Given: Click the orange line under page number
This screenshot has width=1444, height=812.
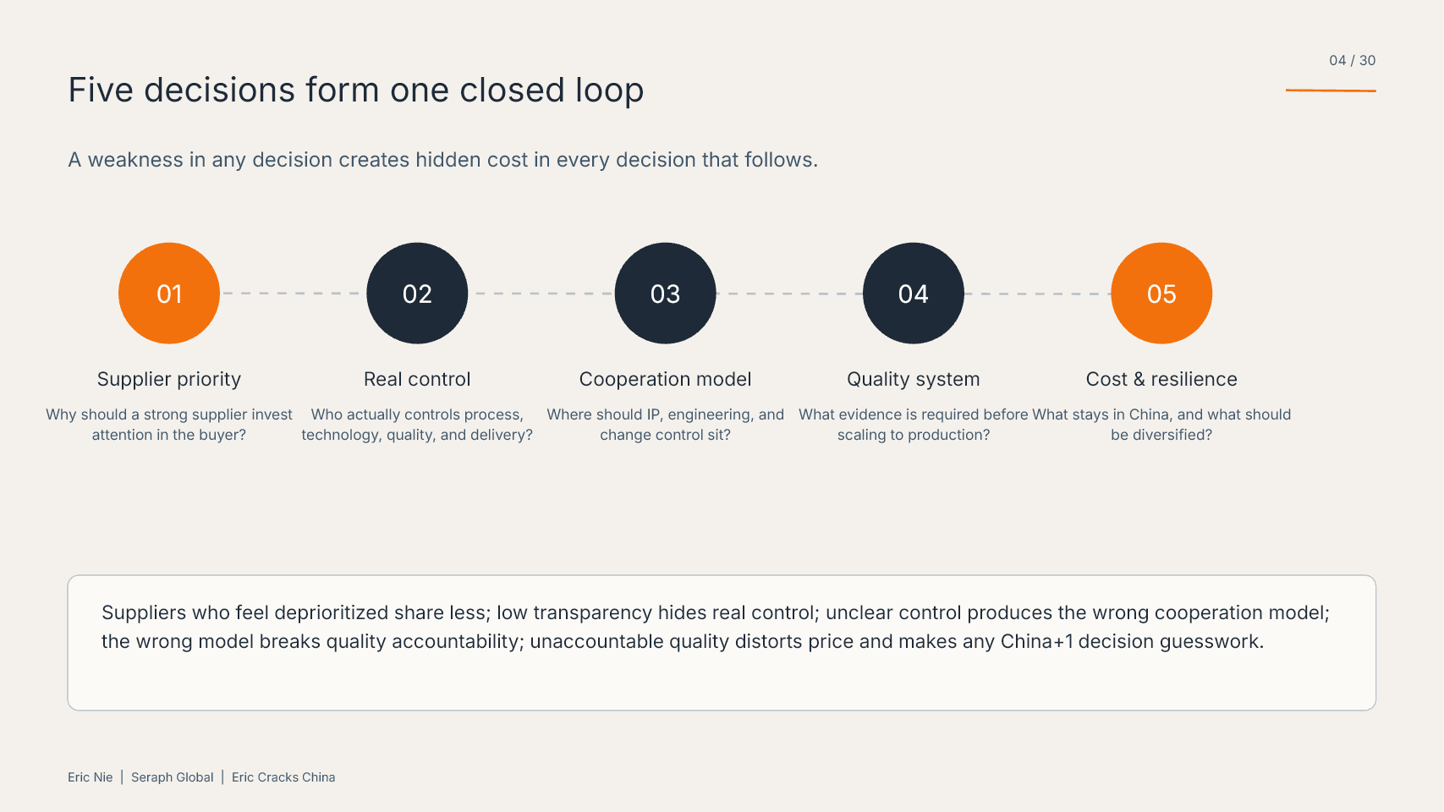Looking at the screenshot, I should tap(1331, 90).
